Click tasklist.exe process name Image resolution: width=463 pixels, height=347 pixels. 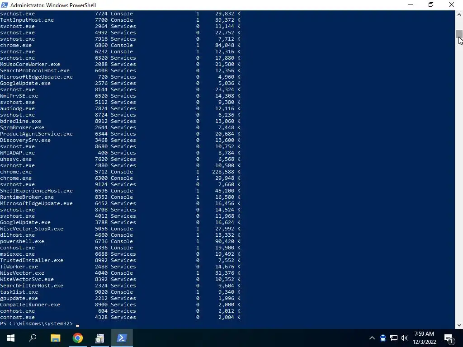pyautogui.click(x=19, y=292)
